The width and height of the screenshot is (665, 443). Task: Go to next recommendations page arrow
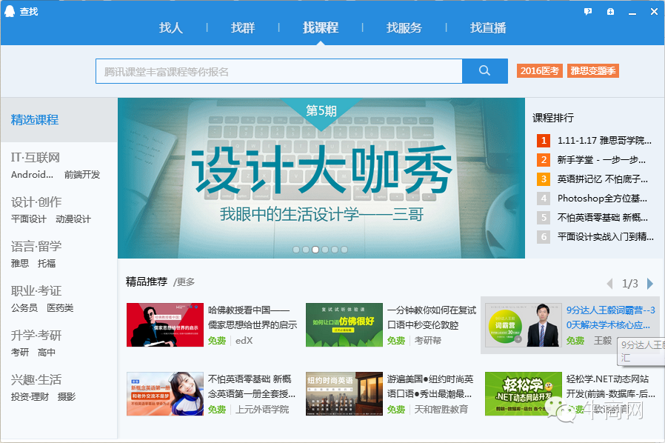click(x=649, y=284)
